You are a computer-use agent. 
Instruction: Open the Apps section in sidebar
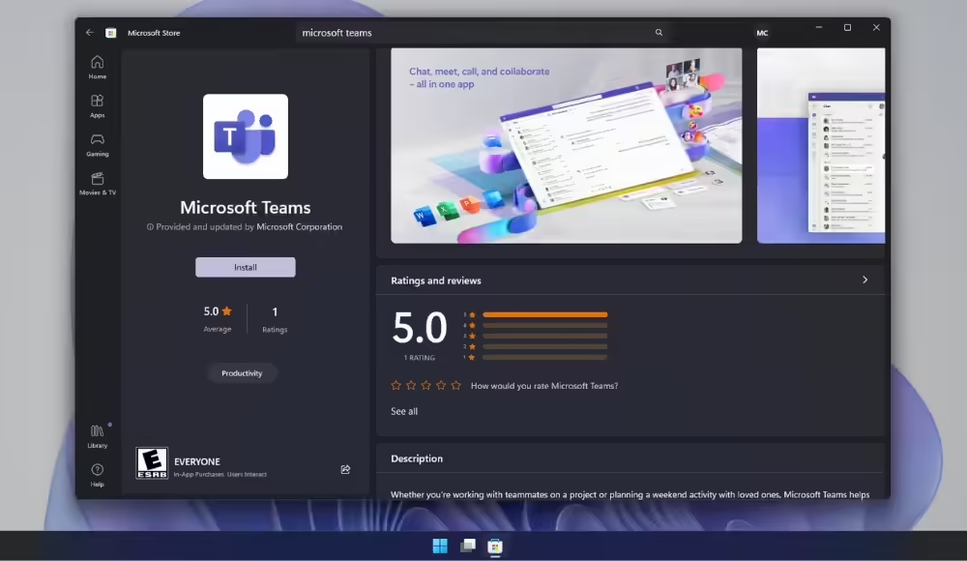(x=97, y=106)
